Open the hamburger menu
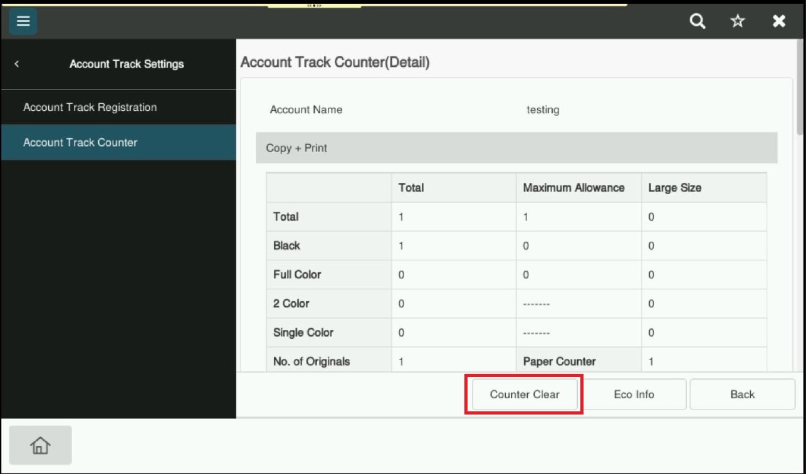This screenshot has height=474, width=806. point(23,21)
